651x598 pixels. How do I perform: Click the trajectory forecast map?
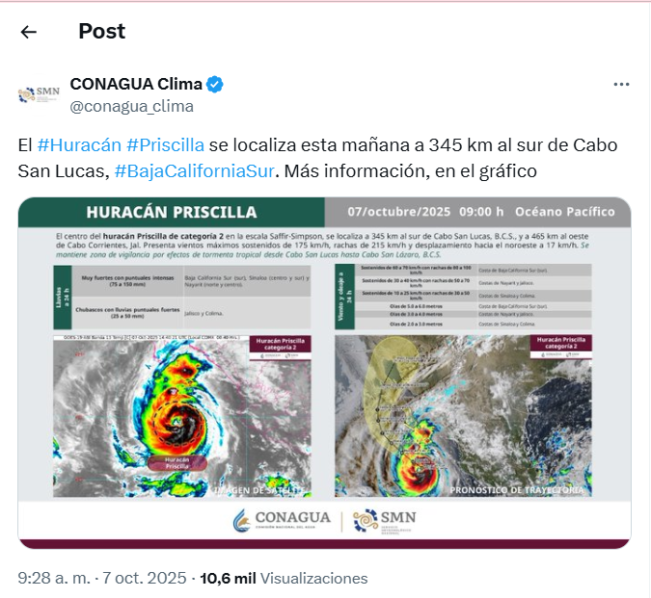pyautogui.click(x=463, y=416)
